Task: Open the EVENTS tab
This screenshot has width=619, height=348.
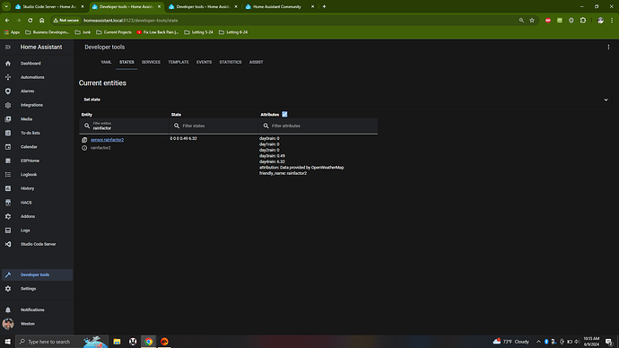Action: [205, 63]
